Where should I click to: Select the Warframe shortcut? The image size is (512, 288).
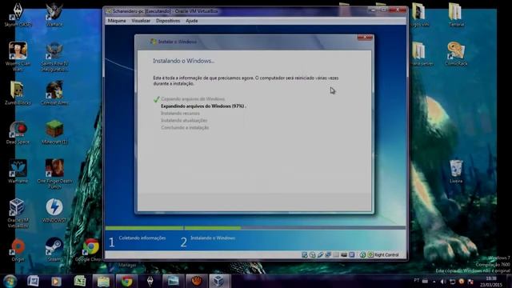[x=18, y=171]
